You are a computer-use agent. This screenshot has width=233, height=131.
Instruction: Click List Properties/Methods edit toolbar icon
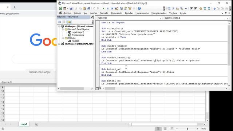coord(169,8)
